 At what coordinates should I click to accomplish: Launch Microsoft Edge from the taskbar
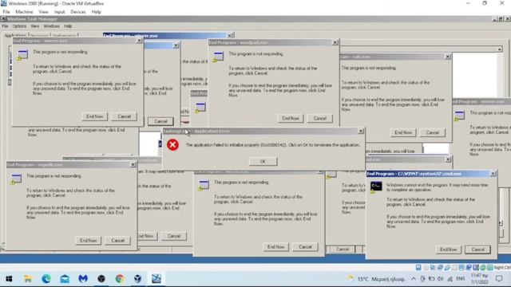coord(46,279)
